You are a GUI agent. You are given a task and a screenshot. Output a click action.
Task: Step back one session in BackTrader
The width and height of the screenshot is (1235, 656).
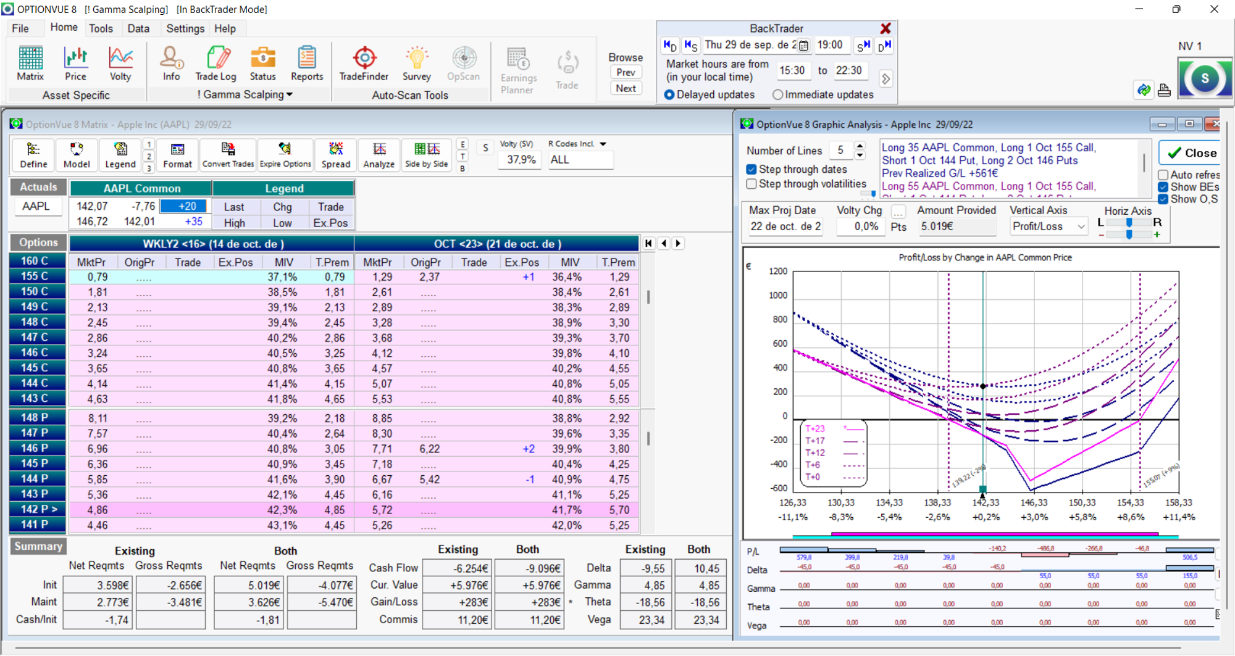pos(691,45)
